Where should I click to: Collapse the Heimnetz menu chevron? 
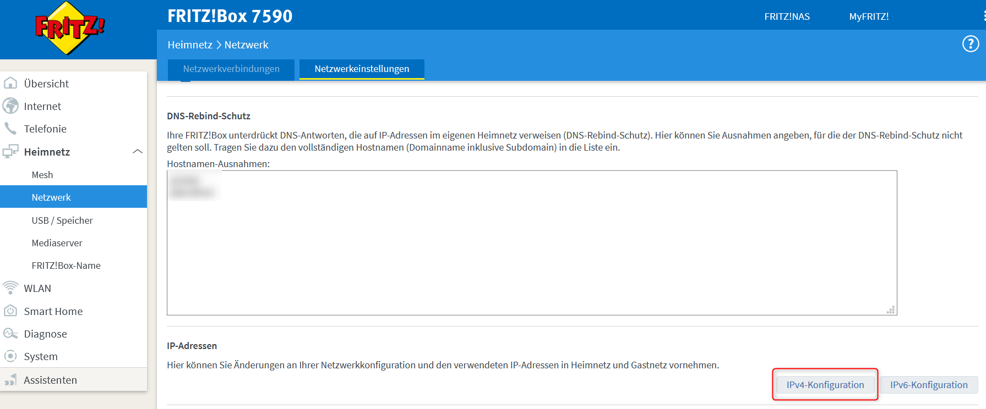[x=138, y=152]
